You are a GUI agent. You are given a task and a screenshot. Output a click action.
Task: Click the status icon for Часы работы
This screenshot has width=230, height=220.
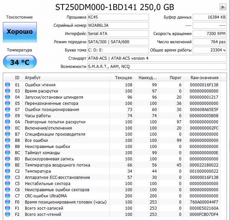8,115
